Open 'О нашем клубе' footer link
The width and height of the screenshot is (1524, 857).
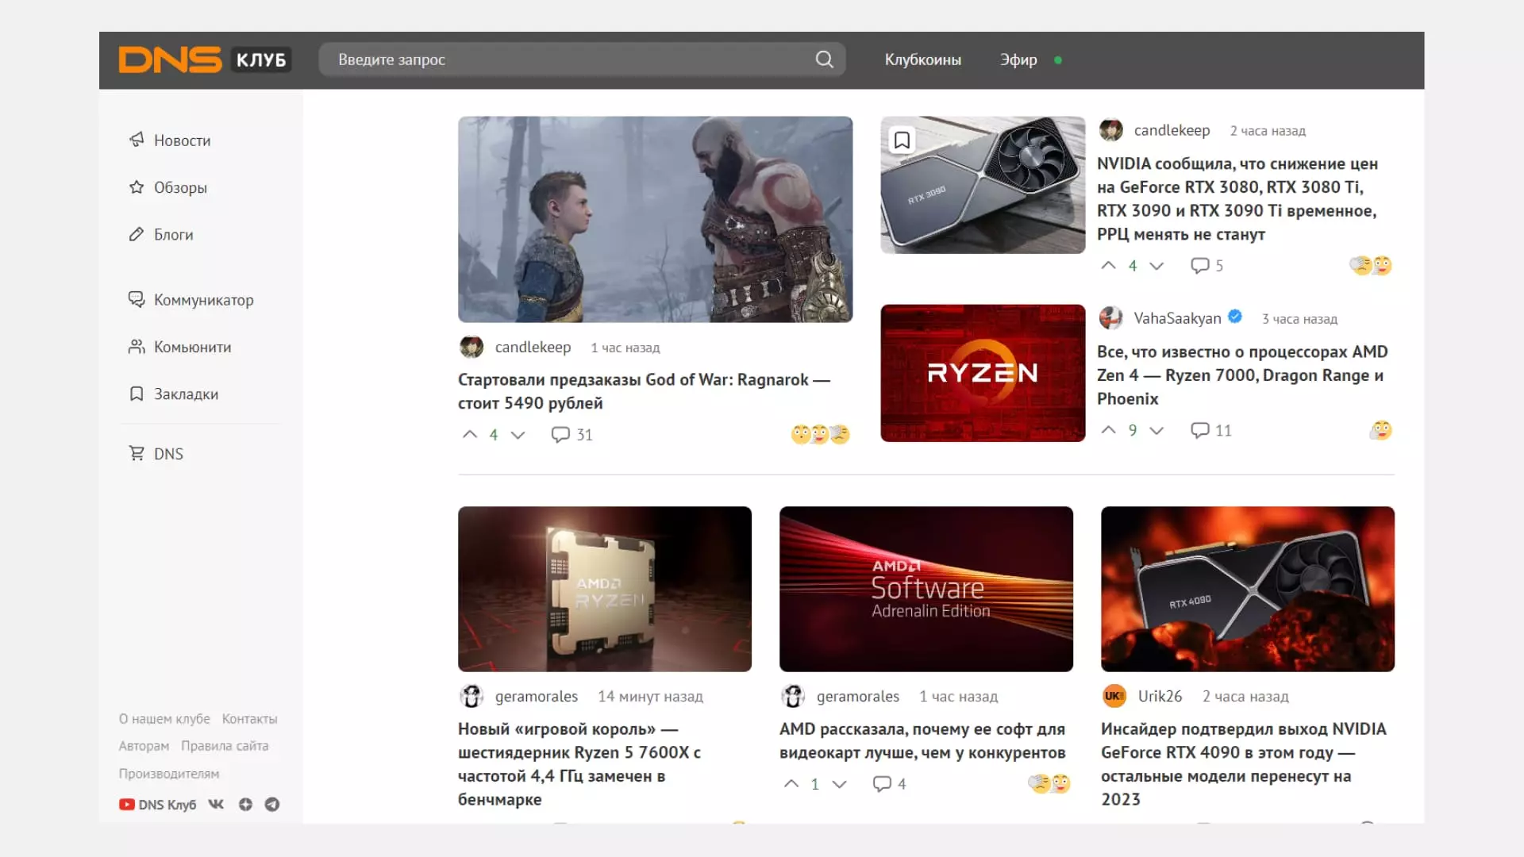(164, 718)
